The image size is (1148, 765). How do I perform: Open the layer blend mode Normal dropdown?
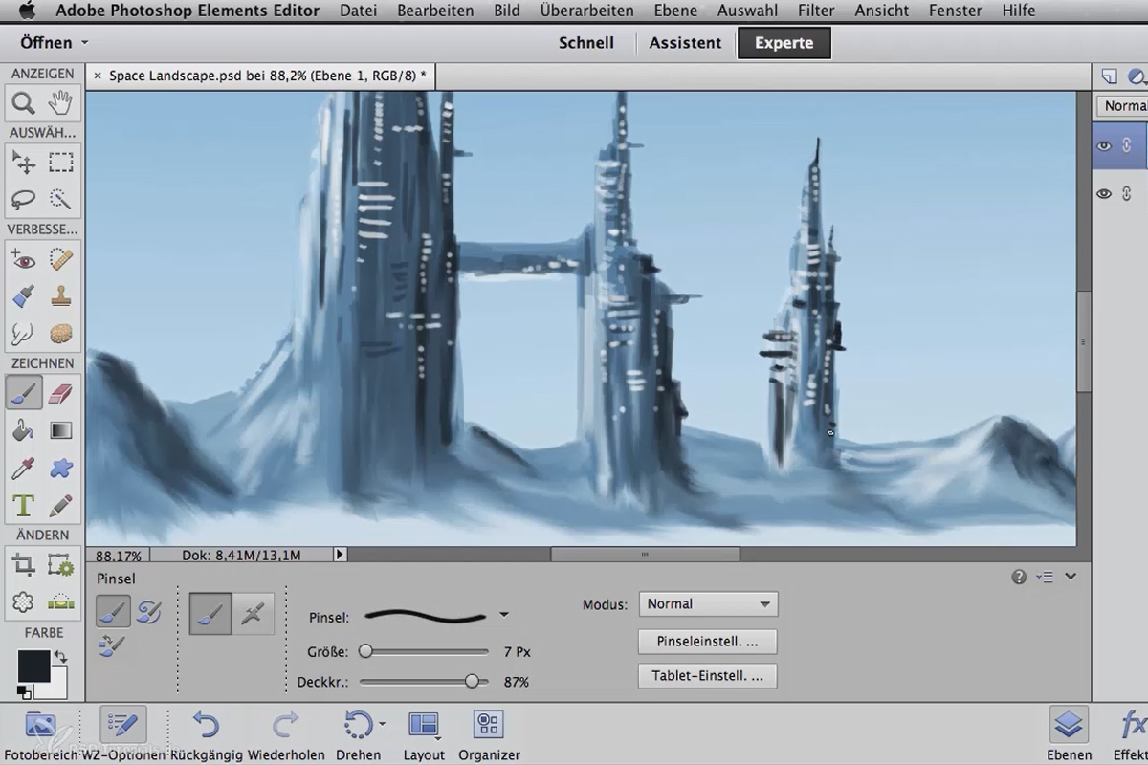click(x=1122, y=106)
